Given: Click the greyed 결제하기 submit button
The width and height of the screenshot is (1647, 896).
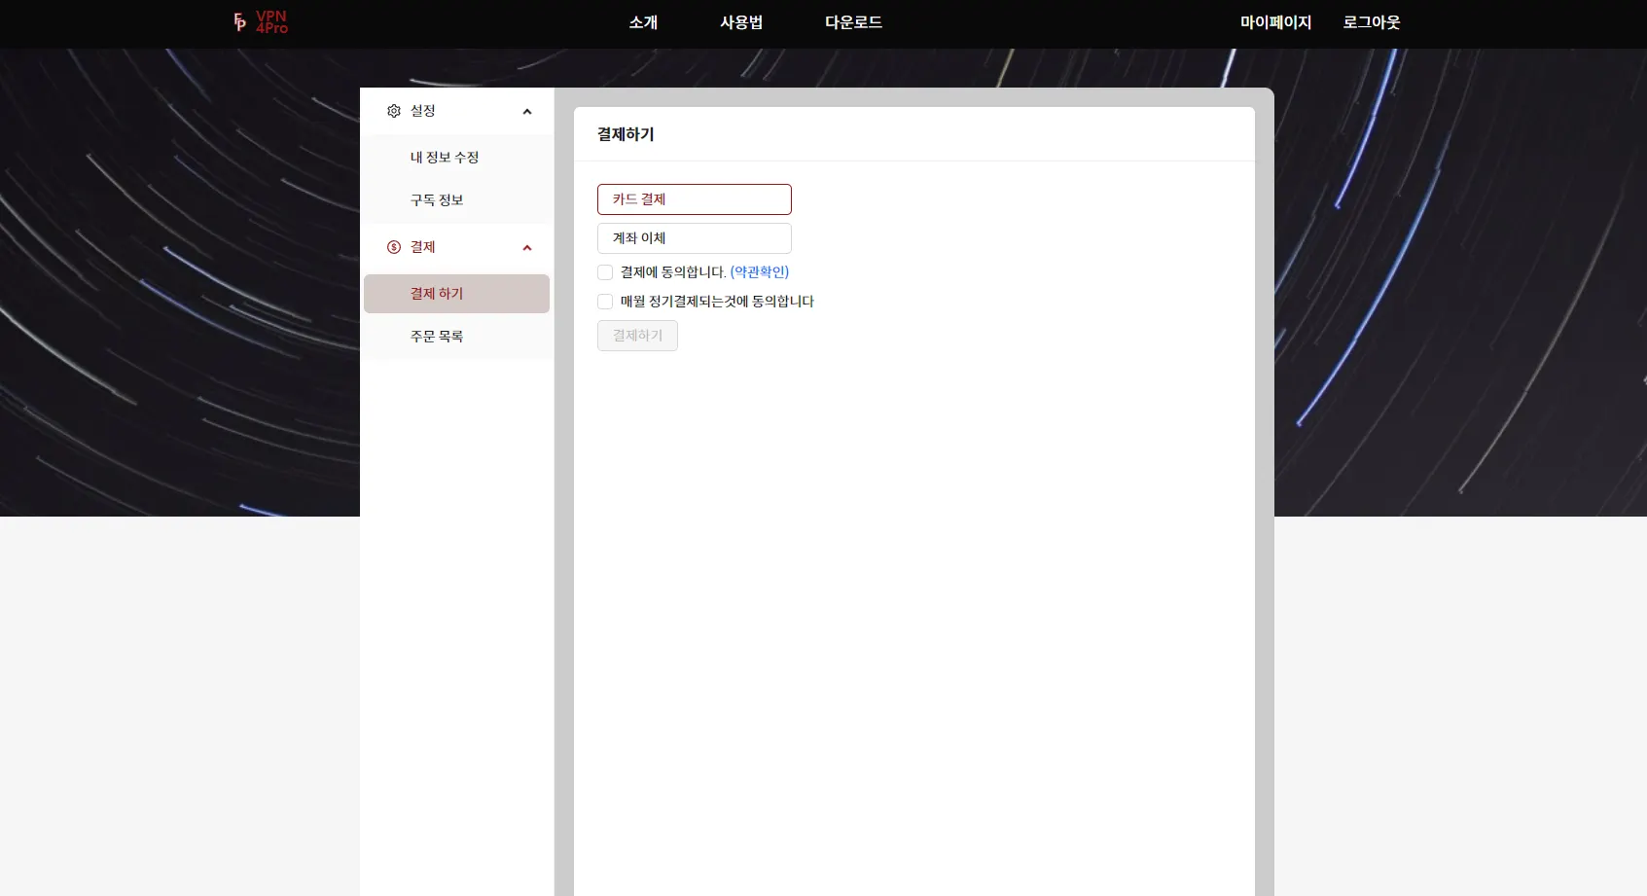Looking at the screenshot, I should click(637, 336).
